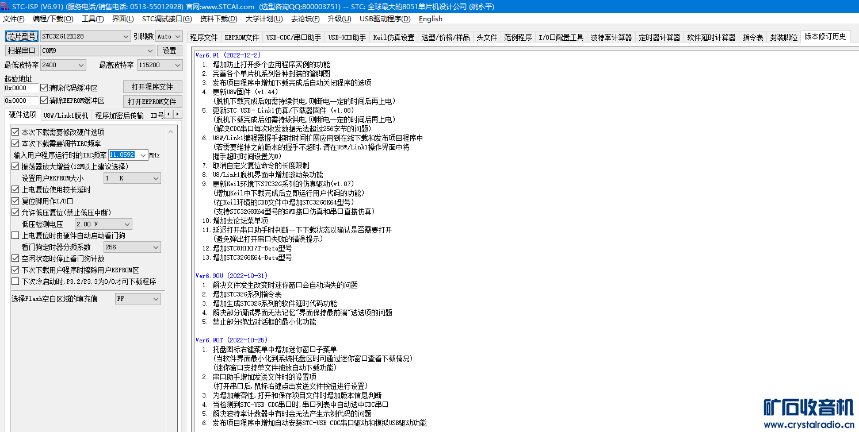Open the 资料下载(D) menu
Screen dimensions: 859x432
tap(218, 19)
